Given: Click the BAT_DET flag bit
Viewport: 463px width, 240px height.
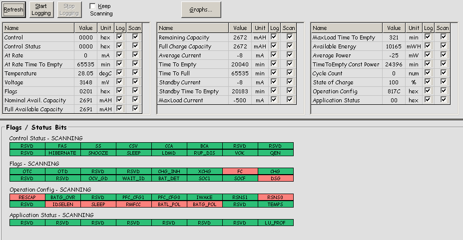Looking at the screenshot, I should pos(169,179).
